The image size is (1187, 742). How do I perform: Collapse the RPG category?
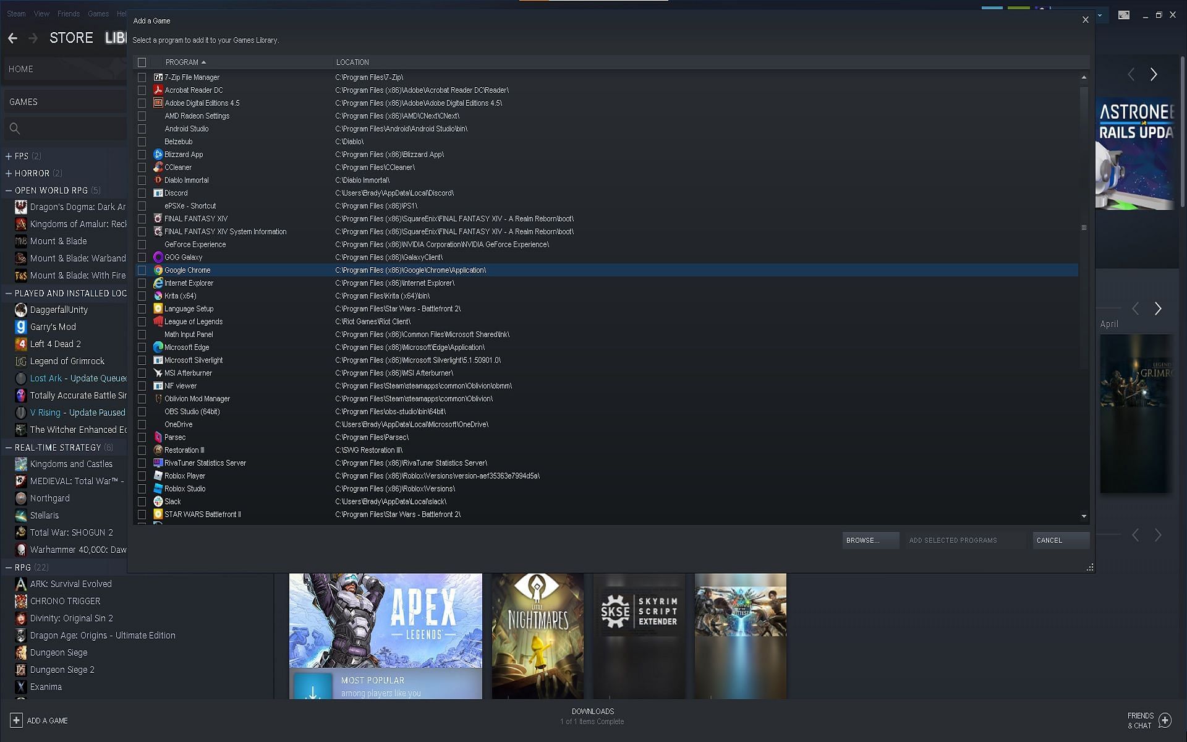9,567
